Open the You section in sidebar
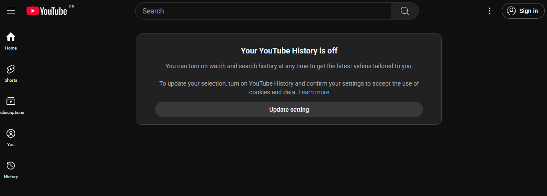547x196 pixels. tap(11, 138)
